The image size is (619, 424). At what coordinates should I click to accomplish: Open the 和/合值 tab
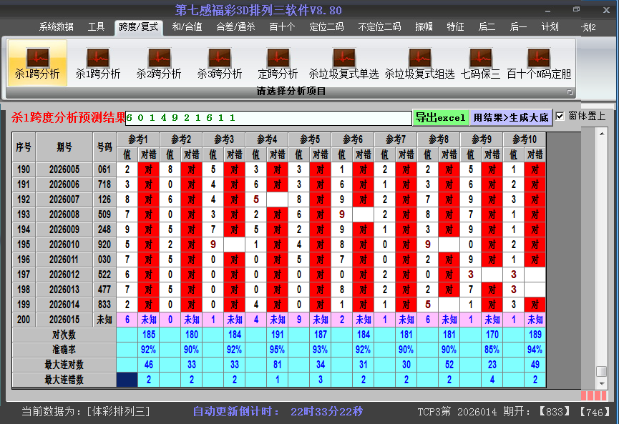click(187, 27)
